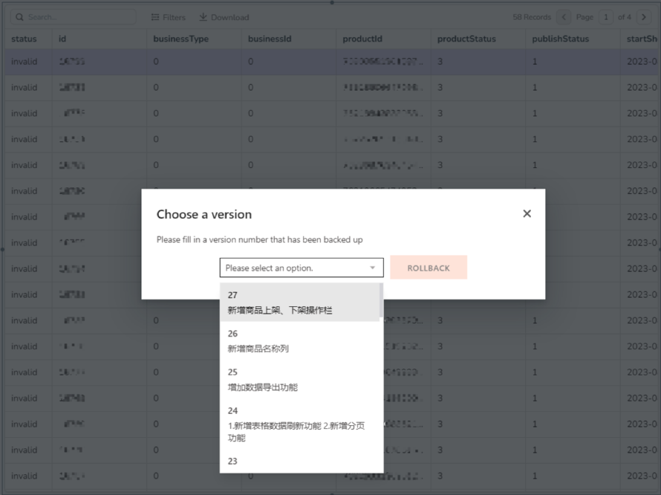Click the ROLLBACK button
The width and height of the screenshot is (661, 495).
(x=429, y=268)
